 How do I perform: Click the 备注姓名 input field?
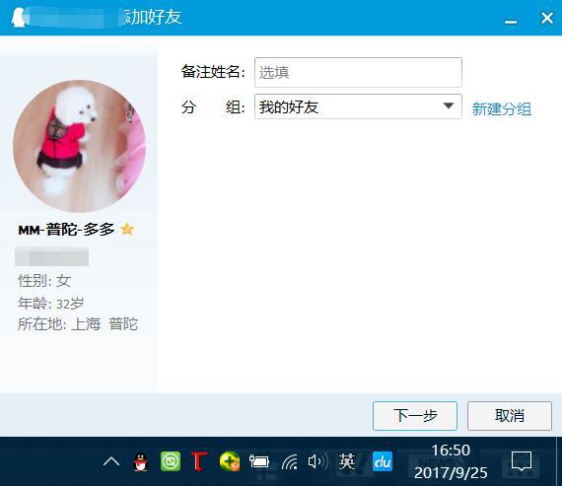[x=358, y=72]
